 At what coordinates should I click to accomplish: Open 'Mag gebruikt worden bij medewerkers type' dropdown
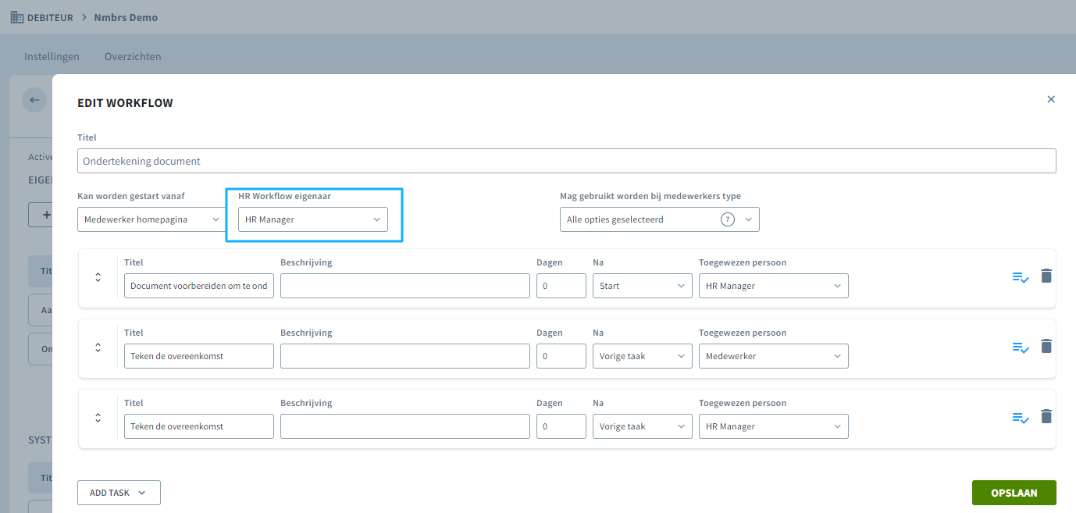click(x=660, y=219)
